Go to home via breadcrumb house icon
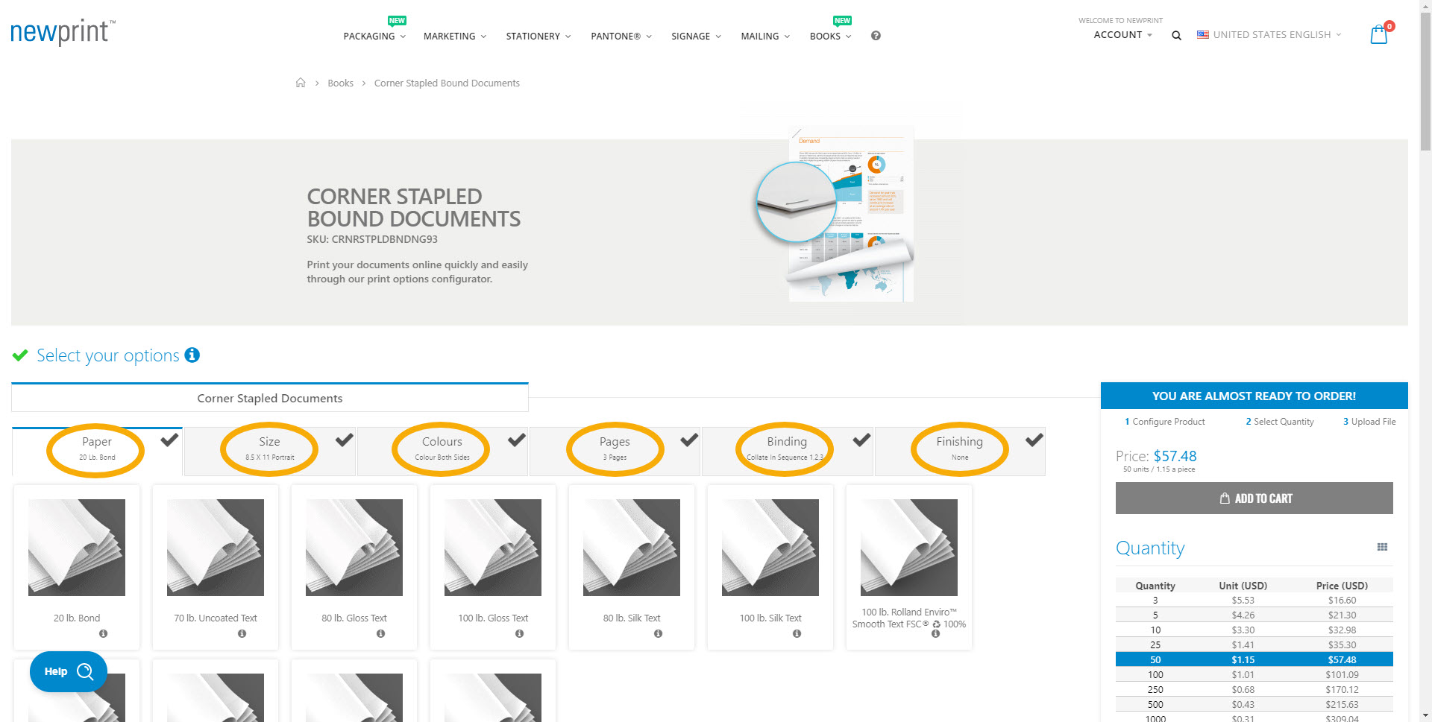Image resolution: width=1432 pixels, height=722 pixels. click(301, 83)
